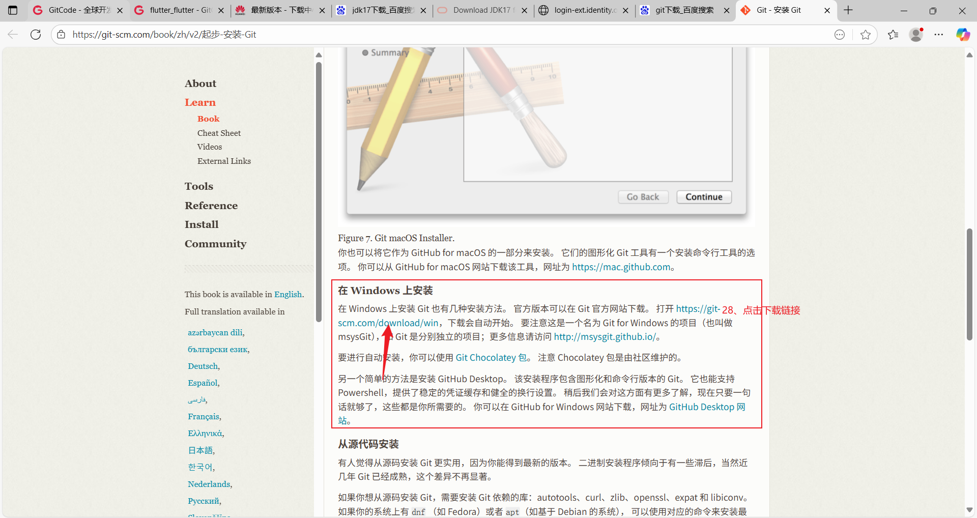The image size is (977, 518).
Task: Open the favorites list icon
Action: [893, 35]
